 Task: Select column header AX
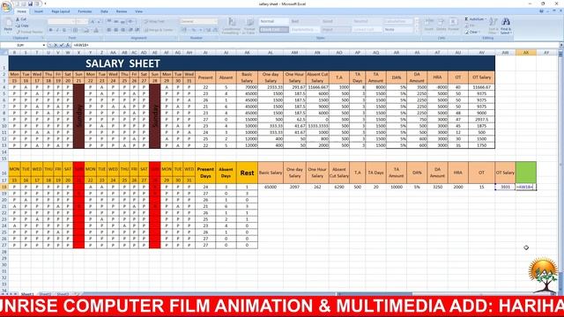pos(525,53)
